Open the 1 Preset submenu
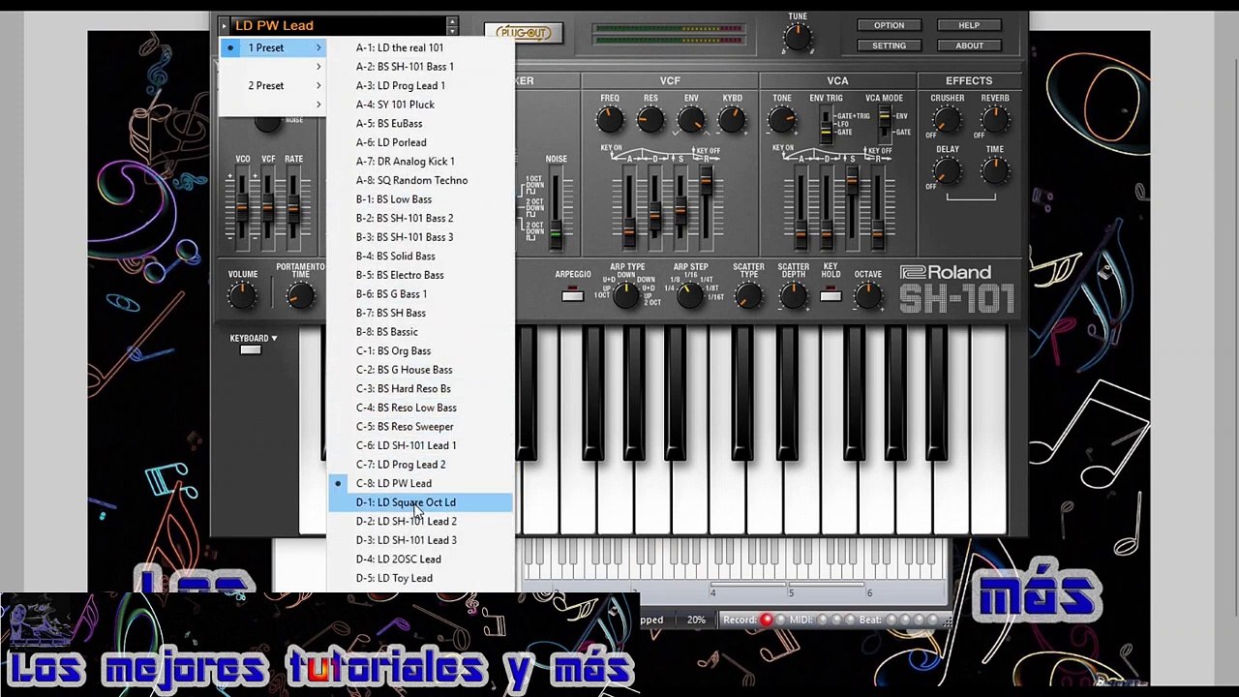The width and height of the screenshot is (1239, 697). [273, 47]
